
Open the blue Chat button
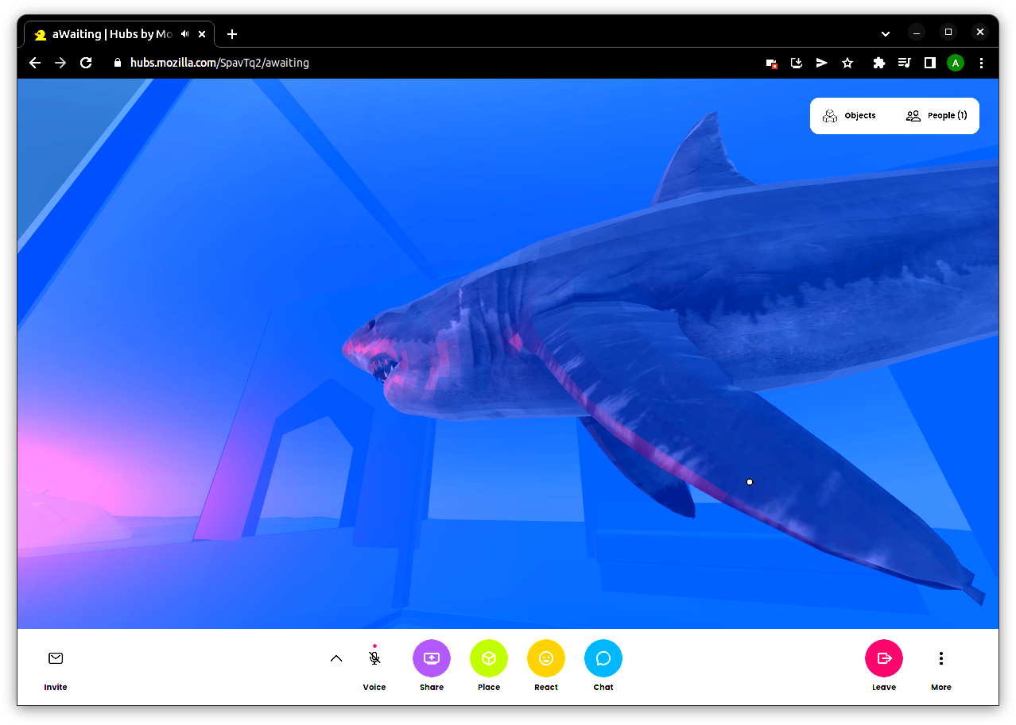[603, 658]
